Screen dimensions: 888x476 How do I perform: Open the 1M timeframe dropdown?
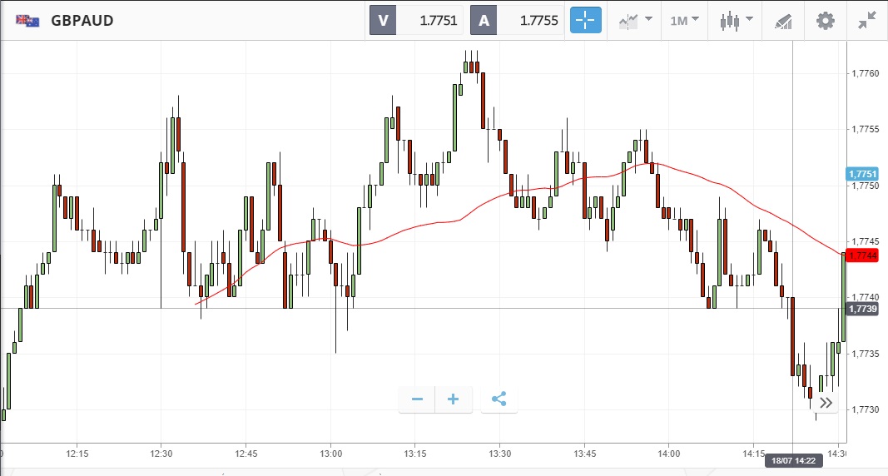click(x=685, y=21)
